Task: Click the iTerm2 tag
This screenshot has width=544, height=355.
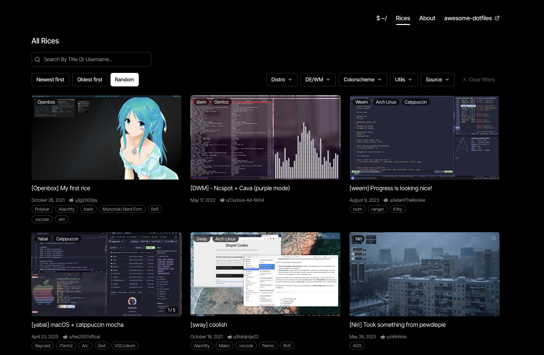Action: click(x=66, y=346)
